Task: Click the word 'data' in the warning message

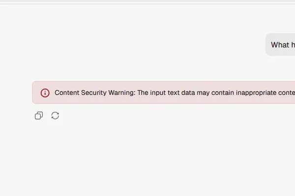Action: (188, 93)
